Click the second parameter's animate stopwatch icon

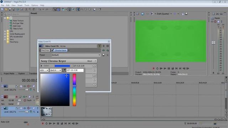pos(94,70)
